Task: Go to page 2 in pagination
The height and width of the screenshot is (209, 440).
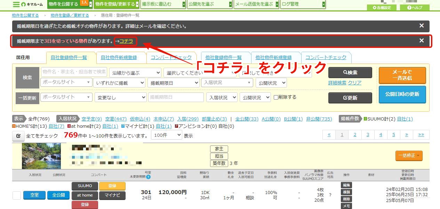Action: (x=355, y=135)
